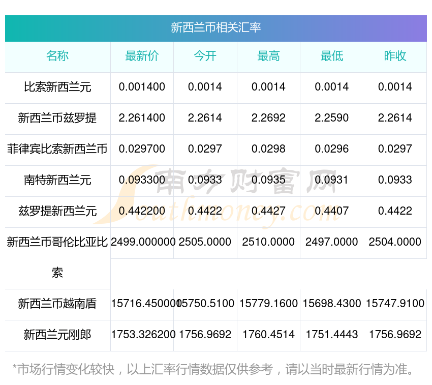The image size is (432, 385).
Task: Select latest price 2499.000000
Action: [143, 242]
